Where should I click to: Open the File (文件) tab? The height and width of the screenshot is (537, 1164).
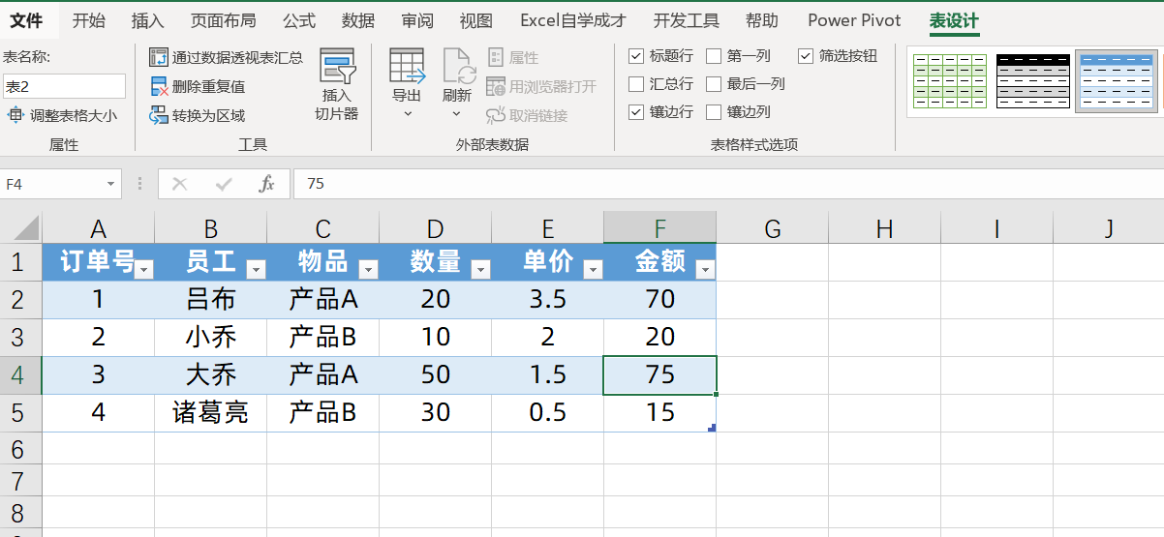pyautogui.click(x=27, y=20)
